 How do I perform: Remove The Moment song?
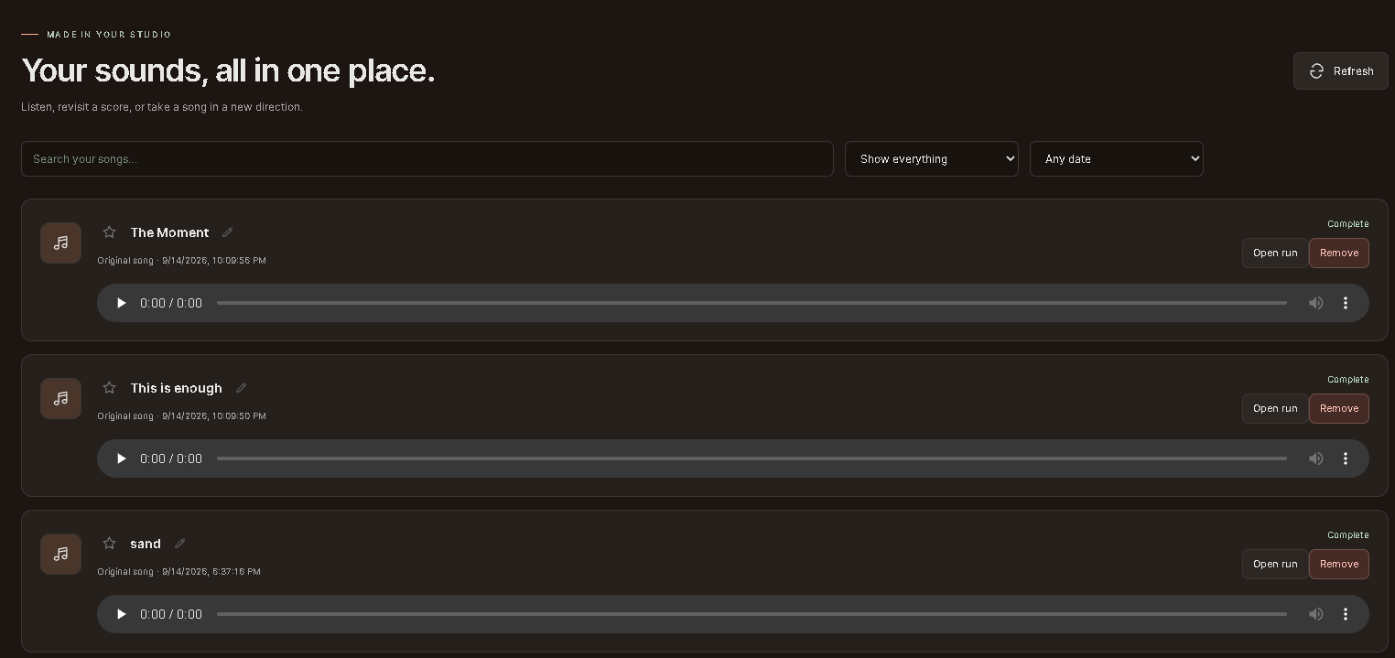point(1338,253)
